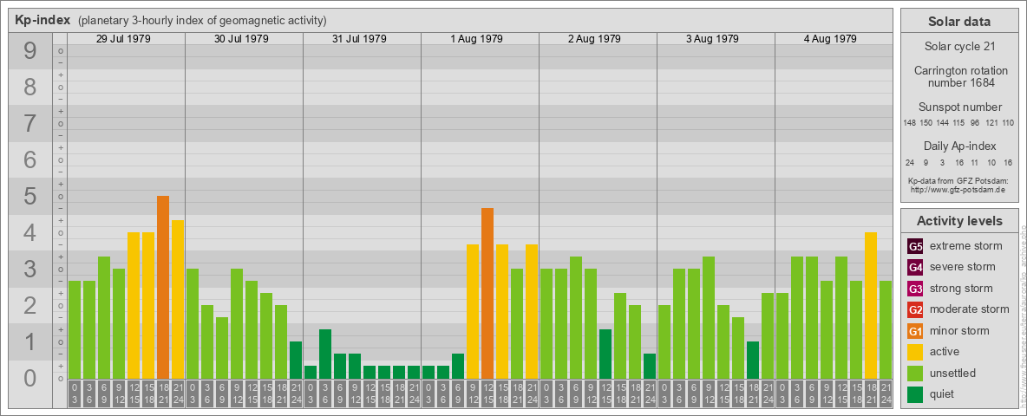Click the G3 strong storm badge
1027x416 pixels.
pyautogui.click(x=915, y=289)
